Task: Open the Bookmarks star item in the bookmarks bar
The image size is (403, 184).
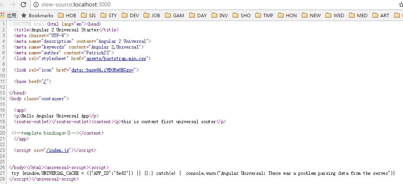Action: pyautogui.click(x=37, y=15)
